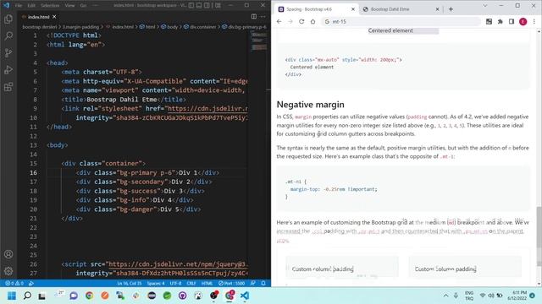Viewport: 542px width, 304px height.
Task: Open the Chrome three-dot menu
Action: [x=534, y=21]
